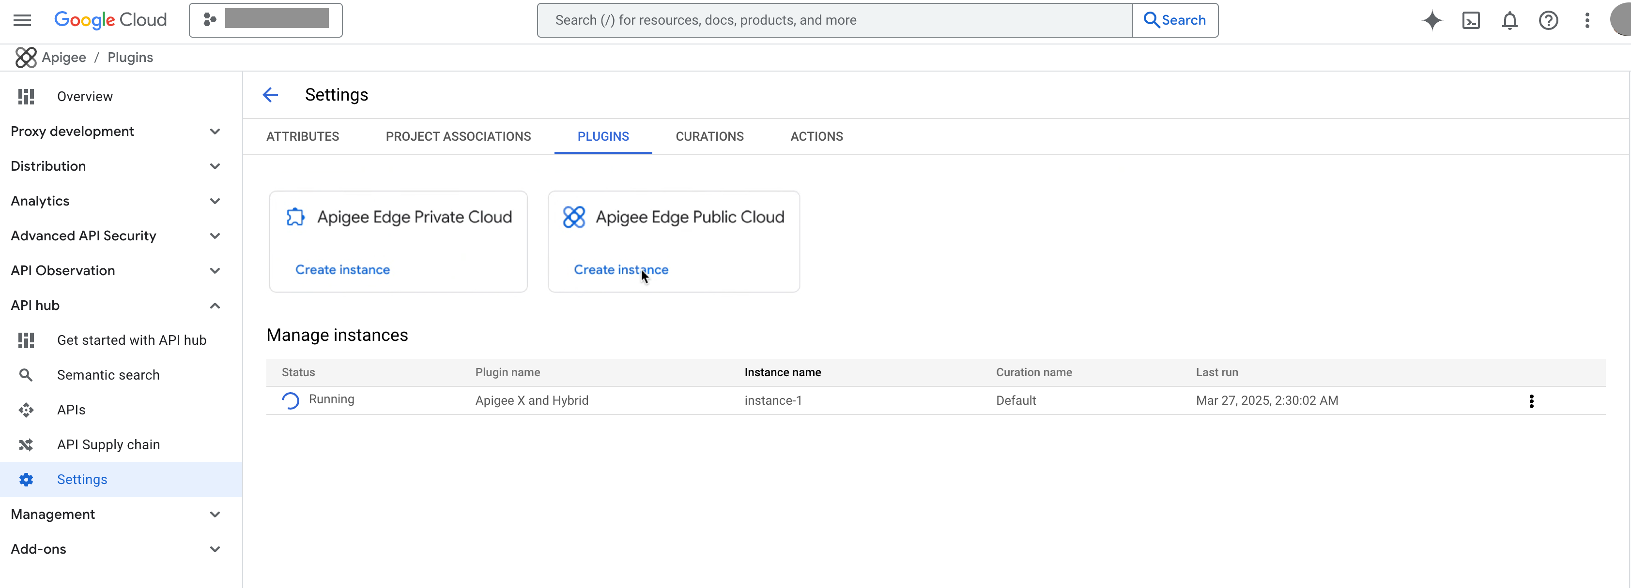
Task: Switch to the PROJECT ASSOCIATIONS tab
Action: [458, 136]
